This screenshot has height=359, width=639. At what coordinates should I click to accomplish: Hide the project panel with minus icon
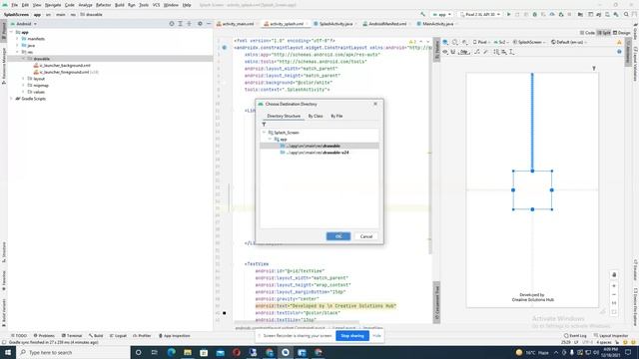209,24
